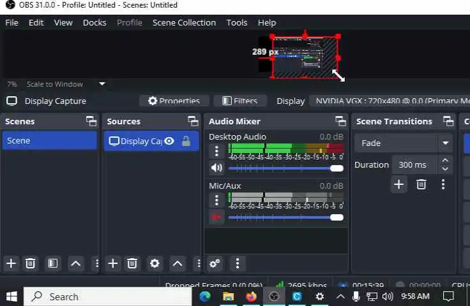Mute Desktop Audio with speaker icon

[216, 168]
